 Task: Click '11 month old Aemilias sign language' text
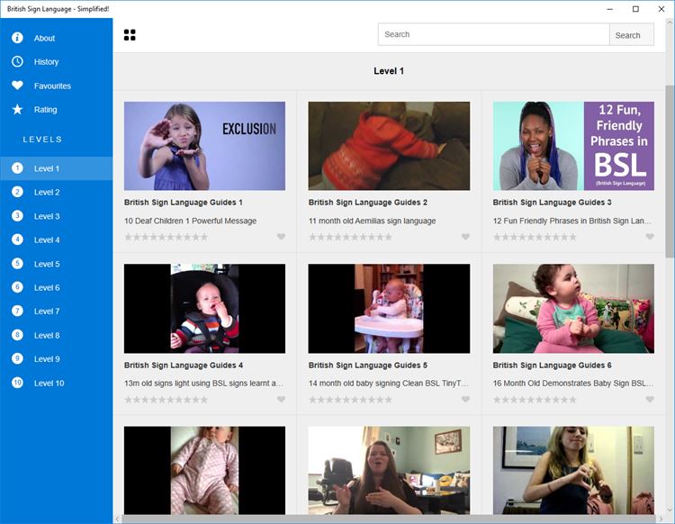tap(372, 221)
